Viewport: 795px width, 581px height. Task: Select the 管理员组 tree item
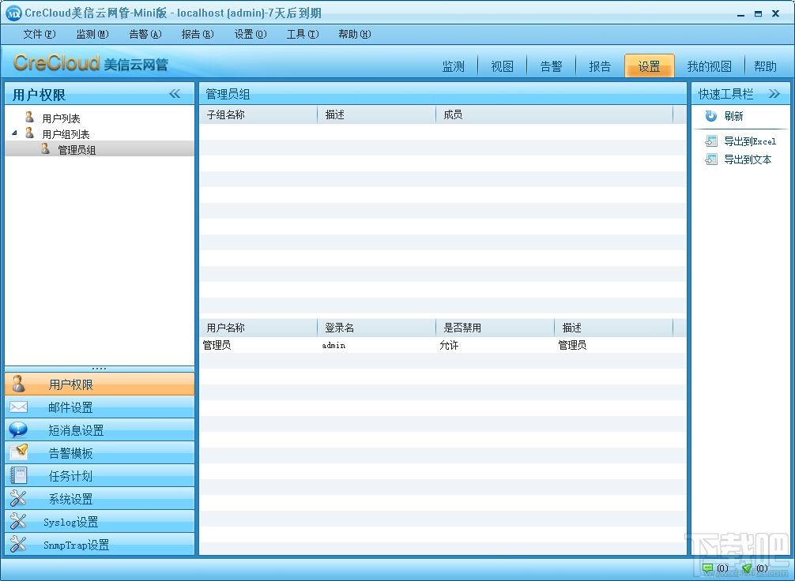coord(77,149)
